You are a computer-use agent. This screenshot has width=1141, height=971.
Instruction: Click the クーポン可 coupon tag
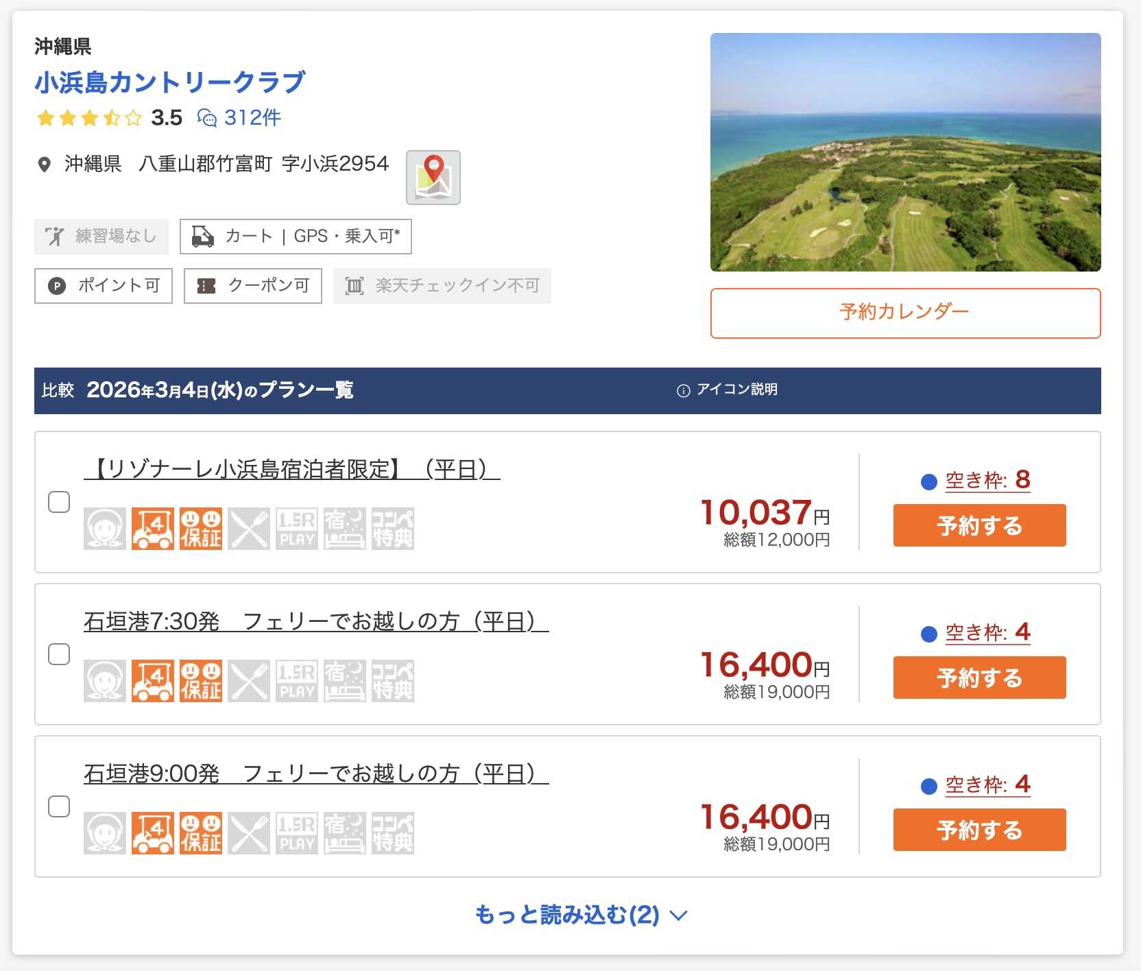pos(253,285)
